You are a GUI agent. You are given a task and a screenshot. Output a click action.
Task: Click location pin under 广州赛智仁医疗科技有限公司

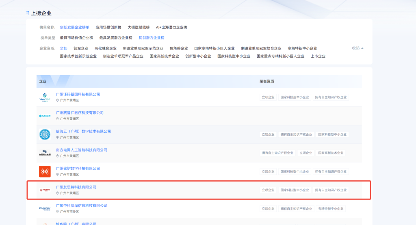coord(57,119)
